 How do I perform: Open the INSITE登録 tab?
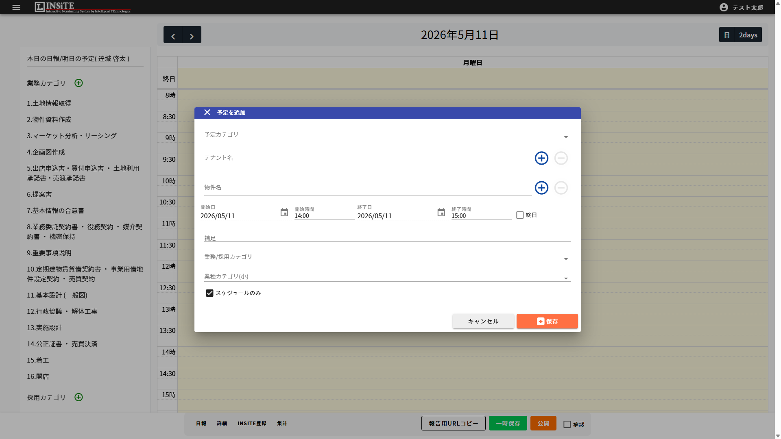[252, 424]
